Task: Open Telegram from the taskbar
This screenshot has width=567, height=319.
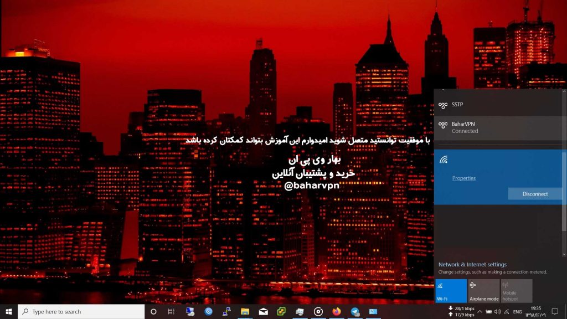Action: [354, 312]
